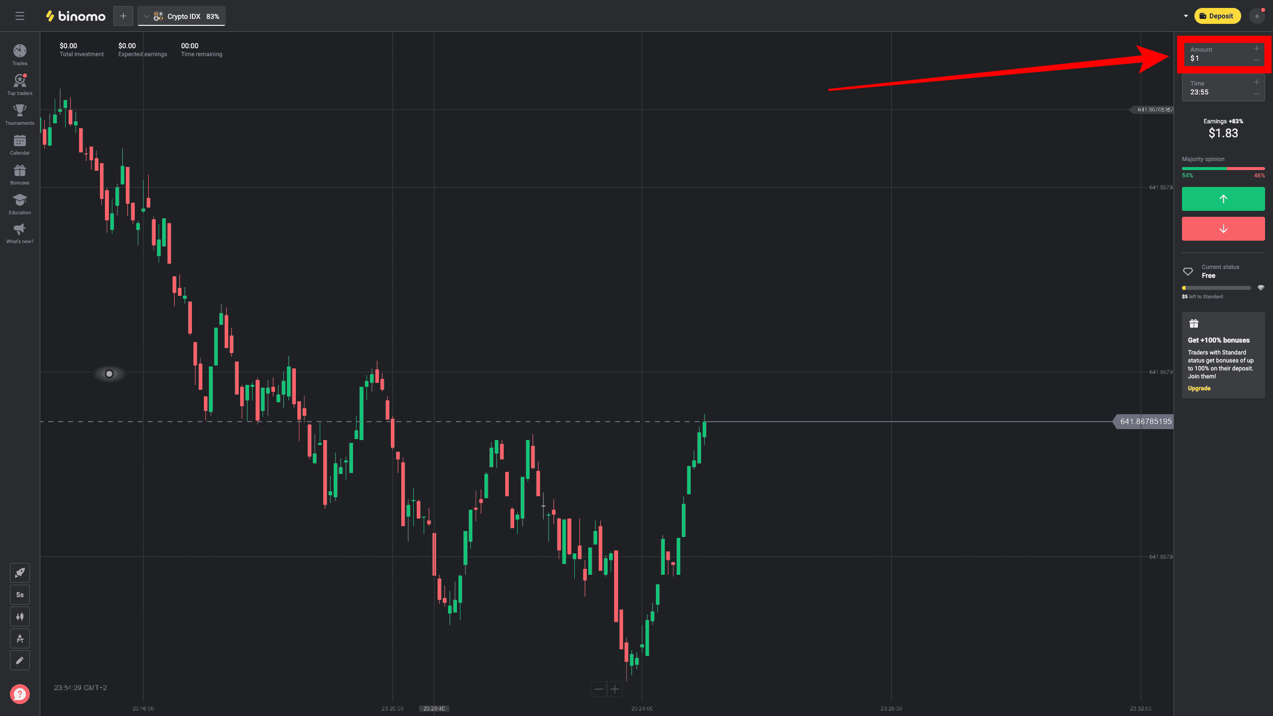Expand the Crypto IDX asset dropdown
Screen dimensions: 1273x716
(146, 16)
